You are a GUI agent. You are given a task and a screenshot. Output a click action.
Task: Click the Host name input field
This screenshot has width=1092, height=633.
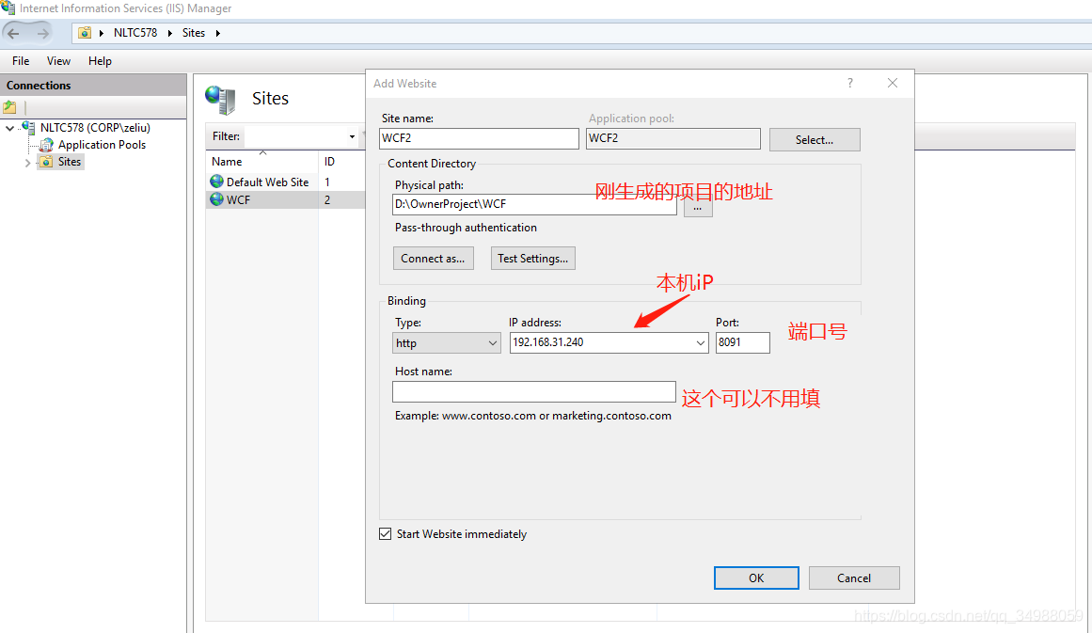(x=534, y=391)
